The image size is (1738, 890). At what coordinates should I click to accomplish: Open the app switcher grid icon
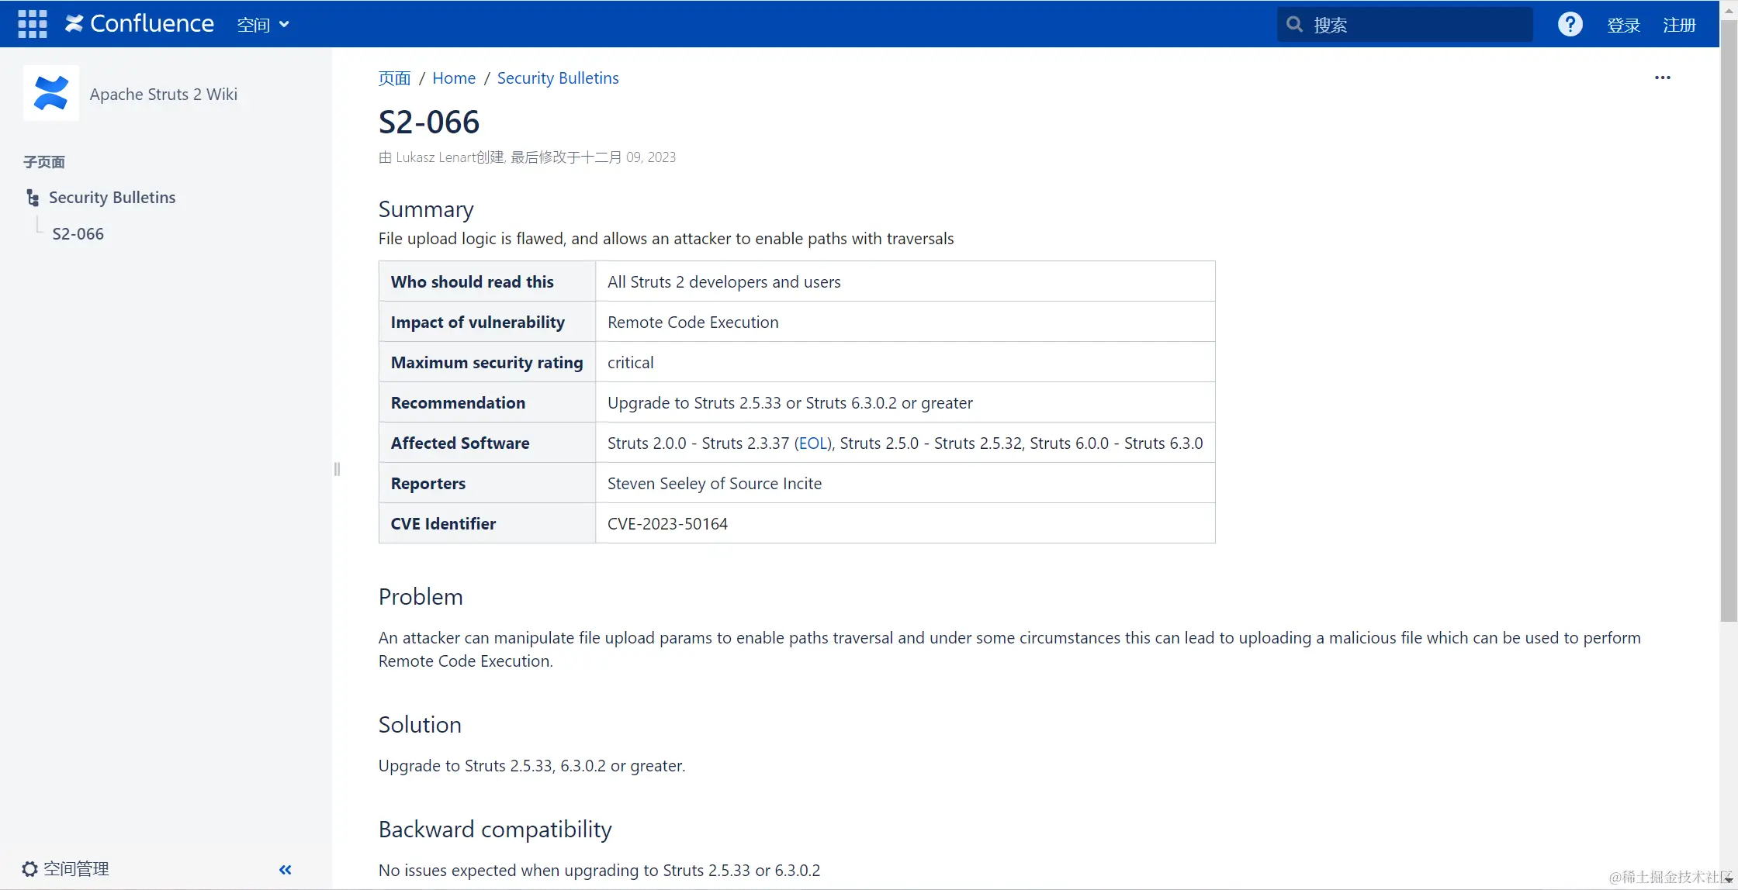click(33, 24)
